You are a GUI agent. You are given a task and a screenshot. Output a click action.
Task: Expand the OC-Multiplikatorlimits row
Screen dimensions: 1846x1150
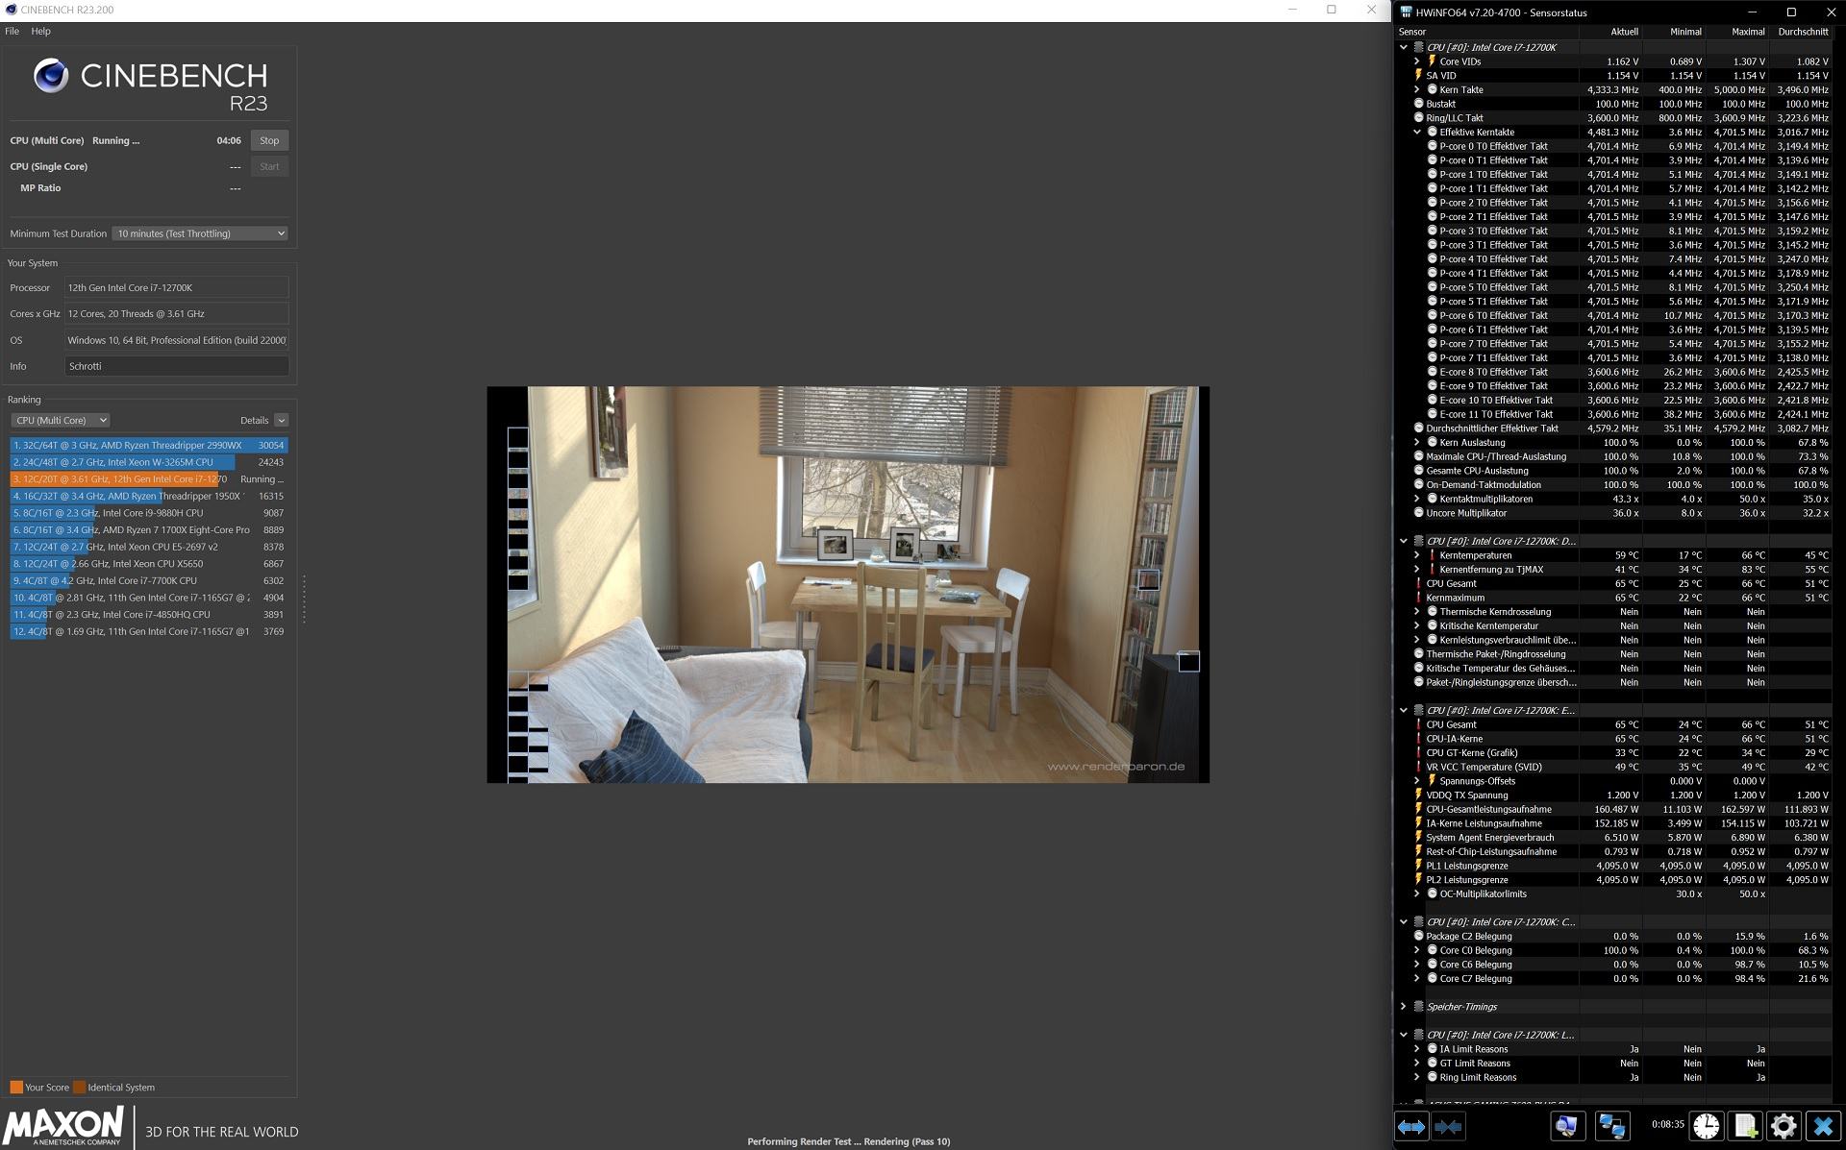click(x=1417, y=893)
